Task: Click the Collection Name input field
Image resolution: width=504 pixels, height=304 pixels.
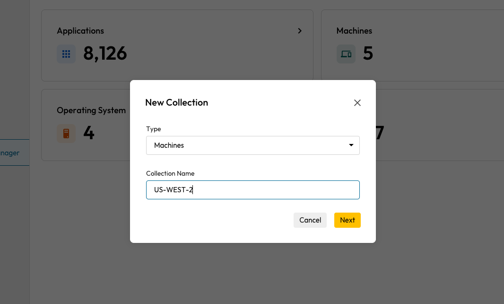Action: coord(252,190)
